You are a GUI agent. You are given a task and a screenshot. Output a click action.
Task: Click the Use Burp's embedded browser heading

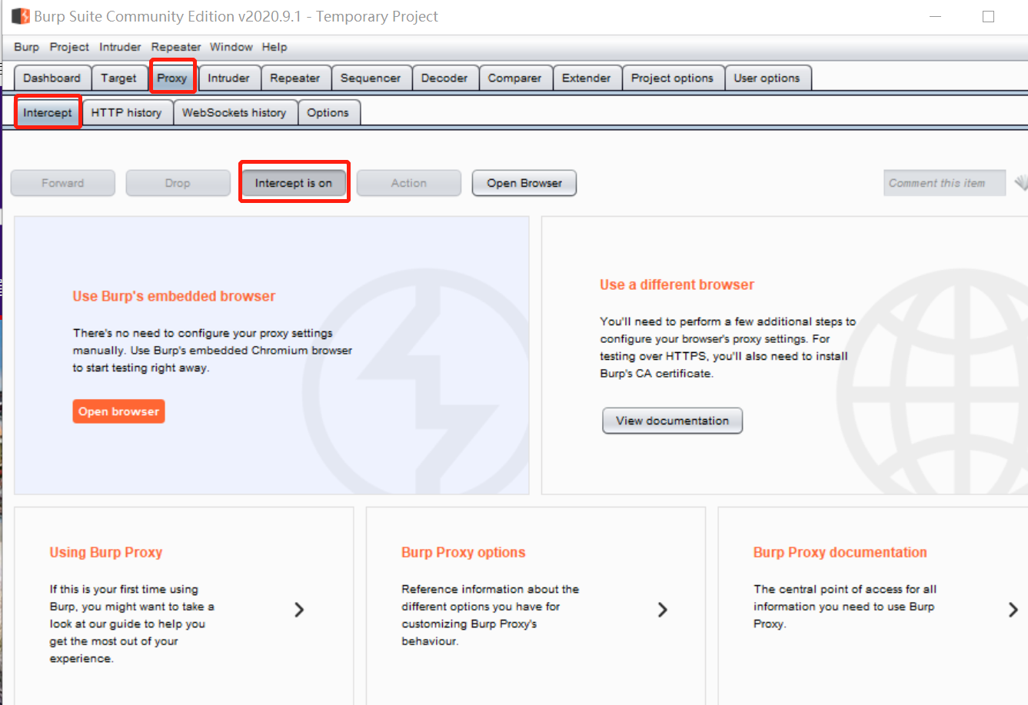174,296
